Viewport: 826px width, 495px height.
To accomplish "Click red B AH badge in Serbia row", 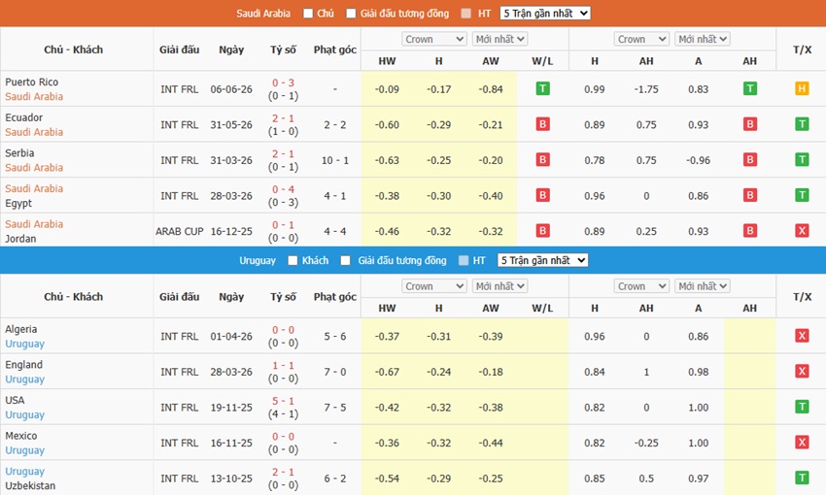I will (749, 159).
